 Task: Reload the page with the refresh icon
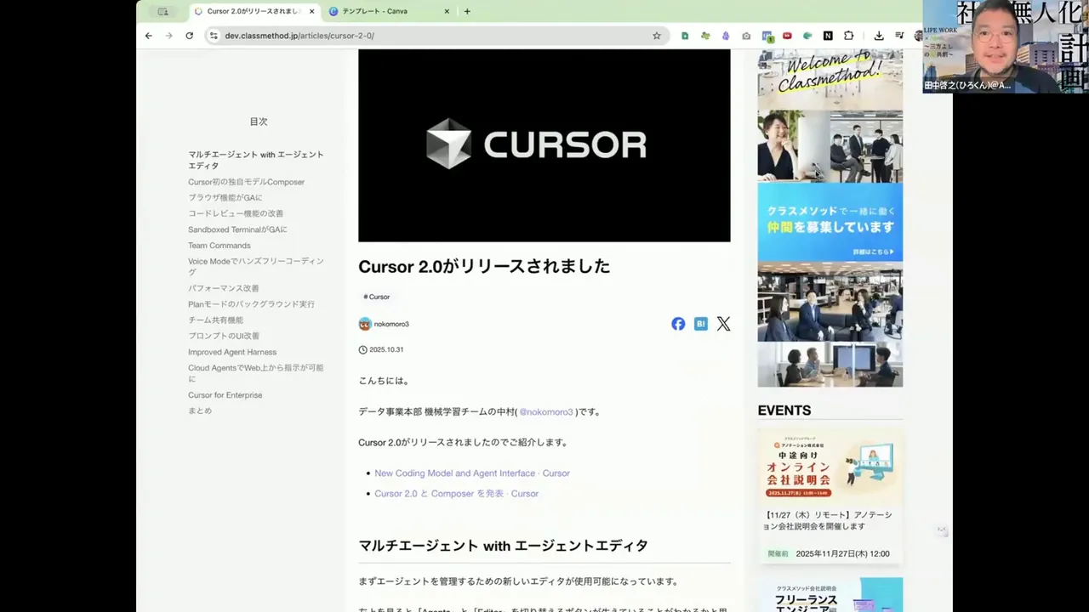pos(189,36)
